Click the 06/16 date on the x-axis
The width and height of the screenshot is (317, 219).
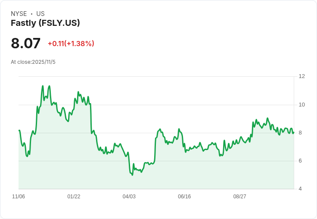184,197
